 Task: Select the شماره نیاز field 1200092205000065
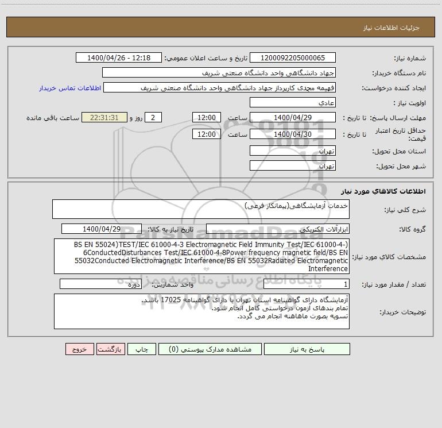coord(293,57)
